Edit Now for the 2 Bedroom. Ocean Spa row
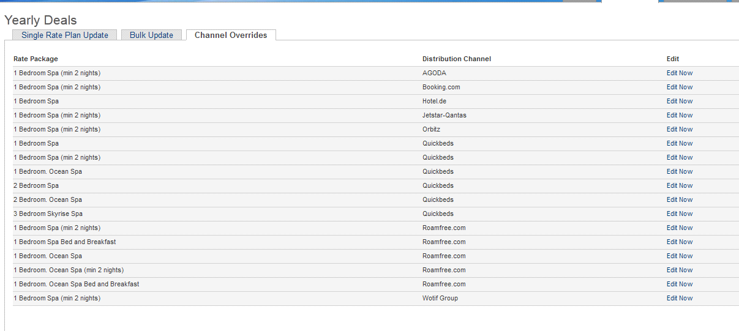 click(680, 199)
